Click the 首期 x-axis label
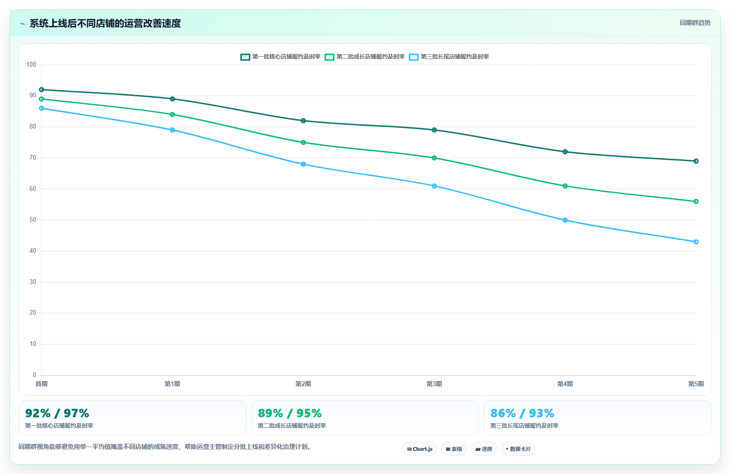This screenshot has height=474, width=730. click(42, 384)
